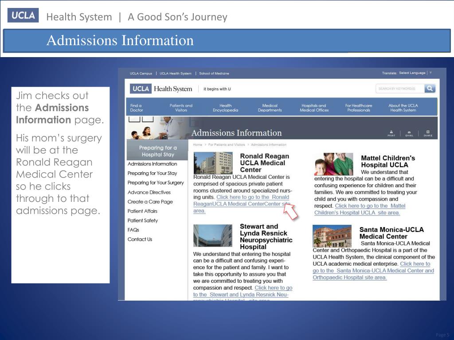Screen dimensions: 454x340
Task: Click link to Ronald Reagan Medical Center site
Action: click(242, 204)
